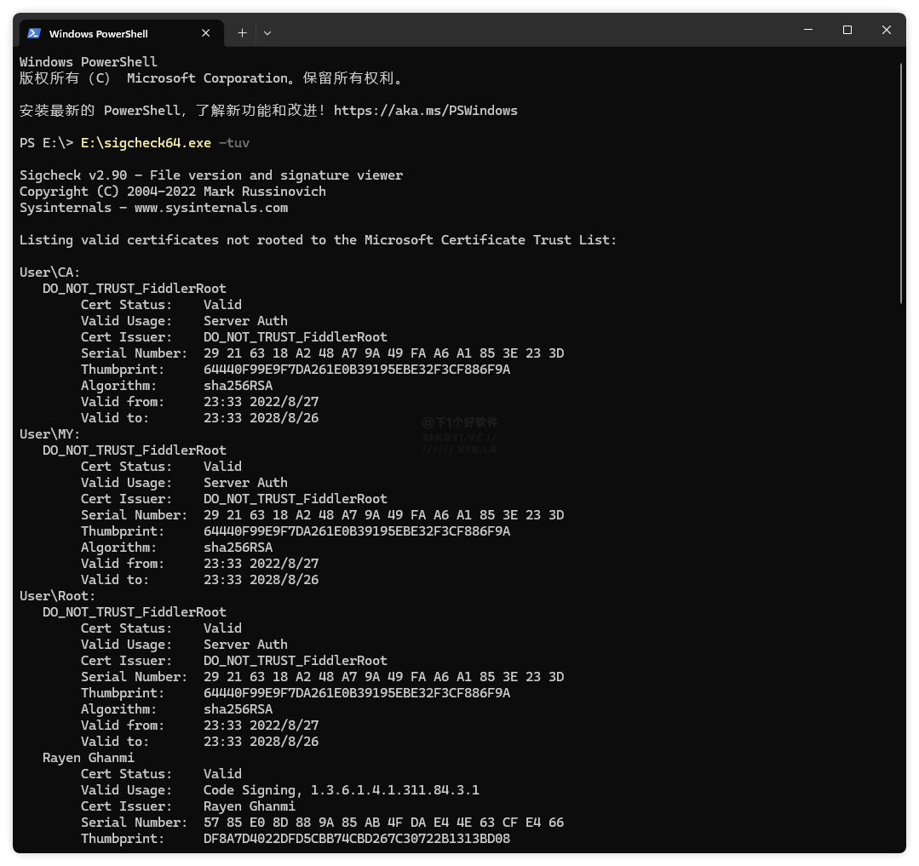Open the www.sysinternals.com link
919x866 pixels.
(x=210, y=208)
